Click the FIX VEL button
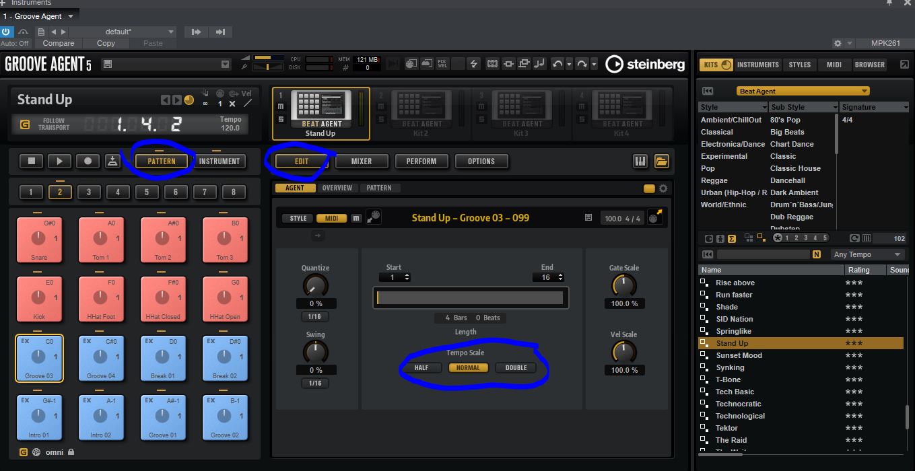 [x=442, y=64]
